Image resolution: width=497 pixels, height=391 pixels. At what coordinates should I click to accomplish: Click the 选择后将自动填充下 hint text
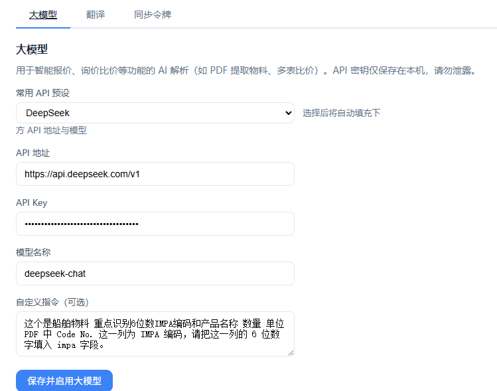341,113
